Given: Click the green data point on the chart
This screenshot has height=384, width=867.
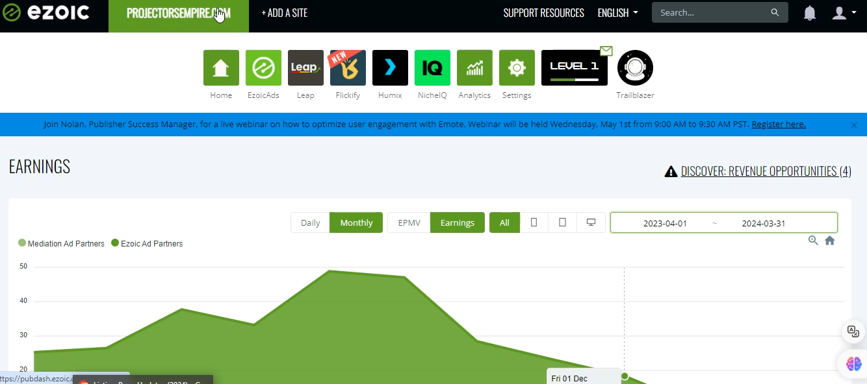Looking at the screenshot, I should pos(625,376).
